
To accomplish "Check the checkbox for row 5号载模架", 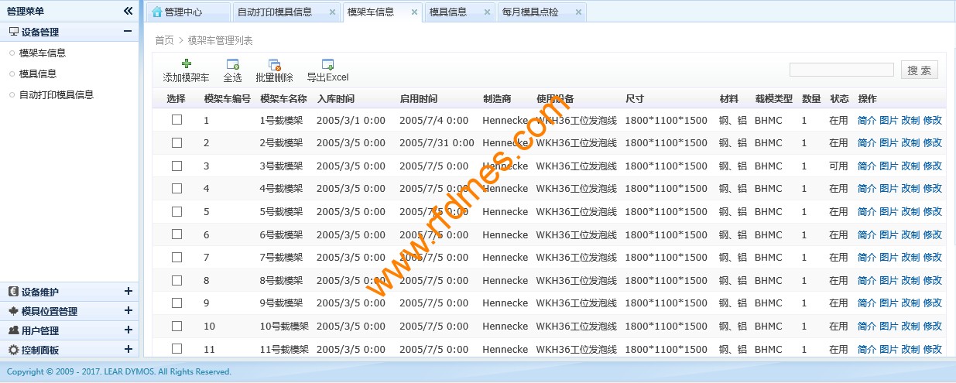I will pyautogui.click(x=176, y=211).
